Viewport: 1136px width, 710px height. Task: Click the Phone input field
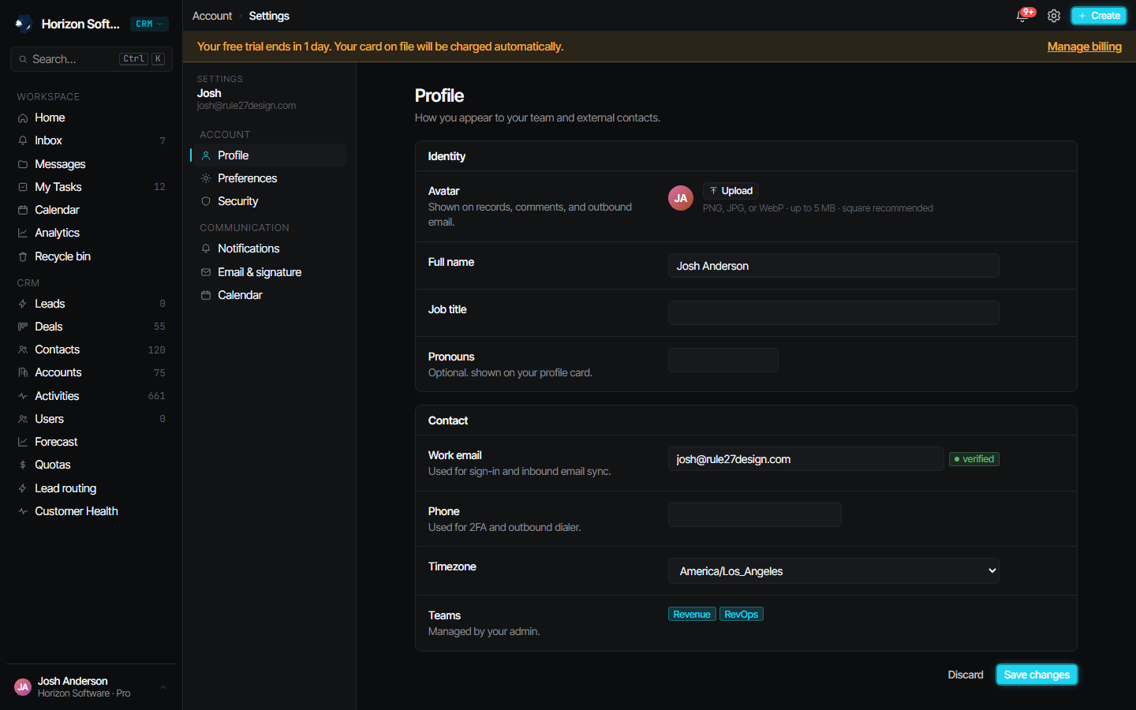(755, 515)
